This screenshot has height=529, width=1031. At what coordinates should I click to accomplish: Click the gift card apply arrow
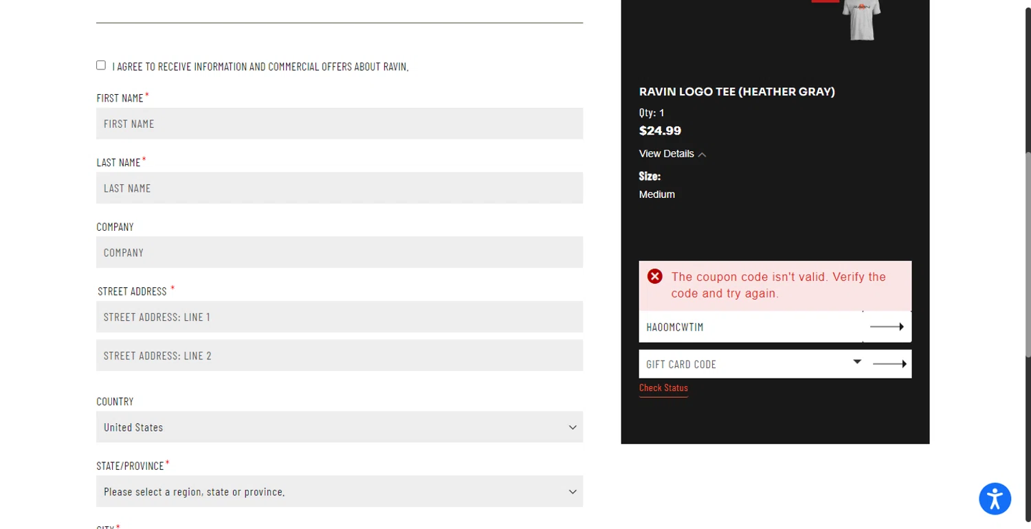(889, 364)
